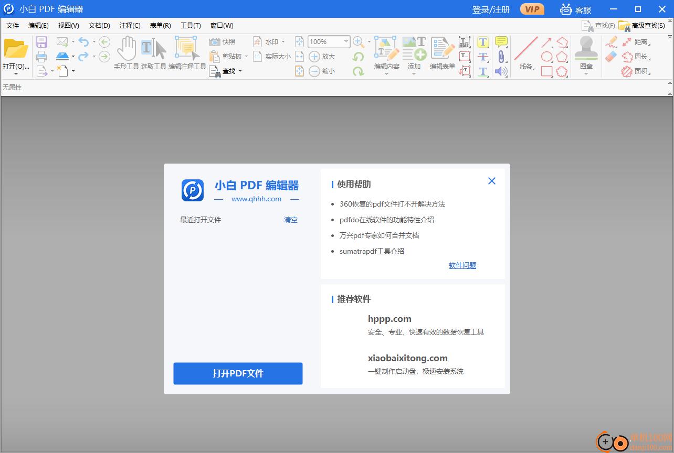
Task: Open the File (文件) menu
Action: [13, 26]
